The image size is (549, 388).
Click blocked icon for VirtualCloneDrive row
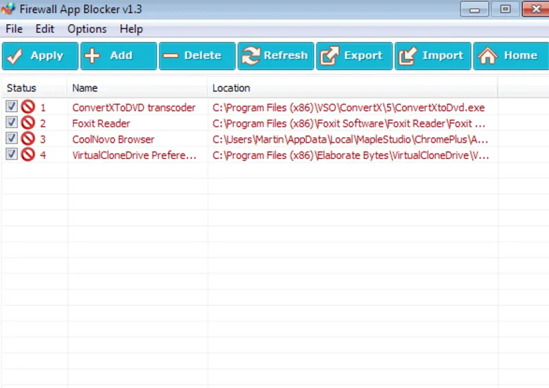point(28,154)
